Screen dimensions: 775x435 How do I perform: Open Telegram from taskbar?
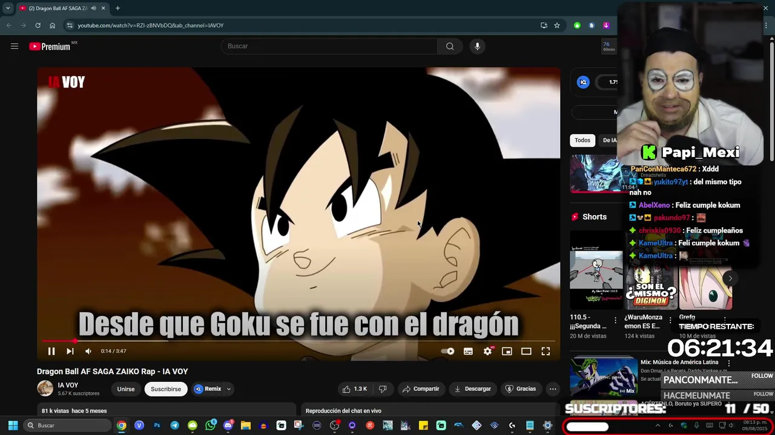[174, 425]
